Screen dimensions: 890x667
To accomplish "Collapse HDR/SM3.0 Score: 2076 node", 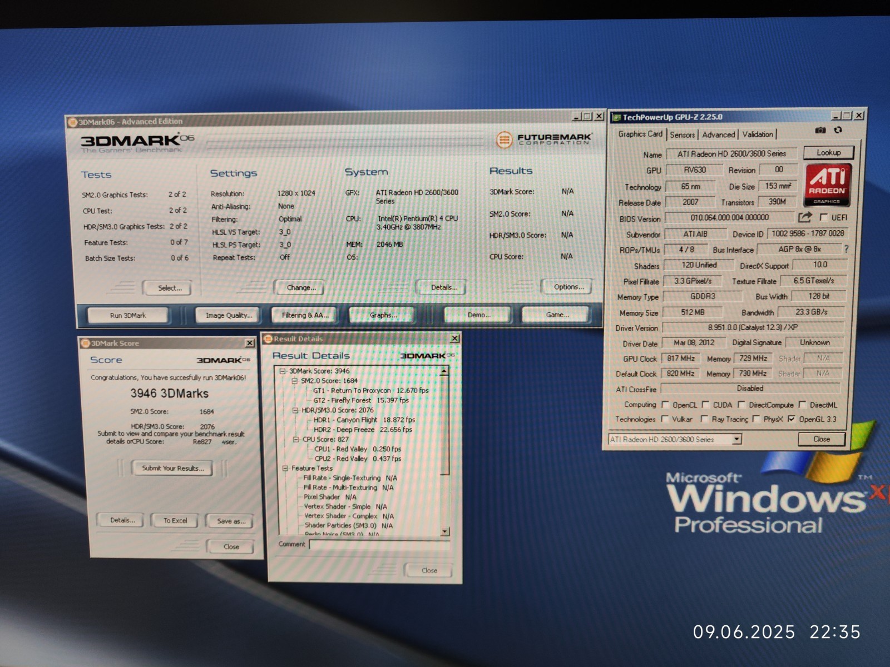I will point(295,410).
